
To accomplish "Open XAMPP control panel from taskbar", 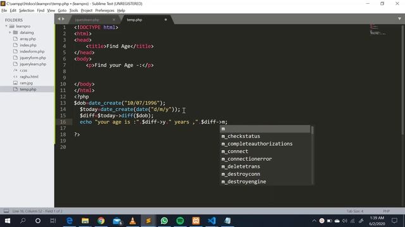I will pyautogui.click(x=196, y=221).
